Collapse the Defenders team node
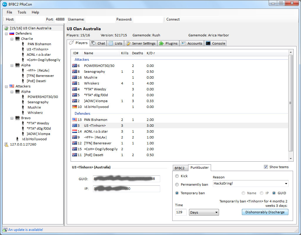301x235 pixels. click(6, 34)
